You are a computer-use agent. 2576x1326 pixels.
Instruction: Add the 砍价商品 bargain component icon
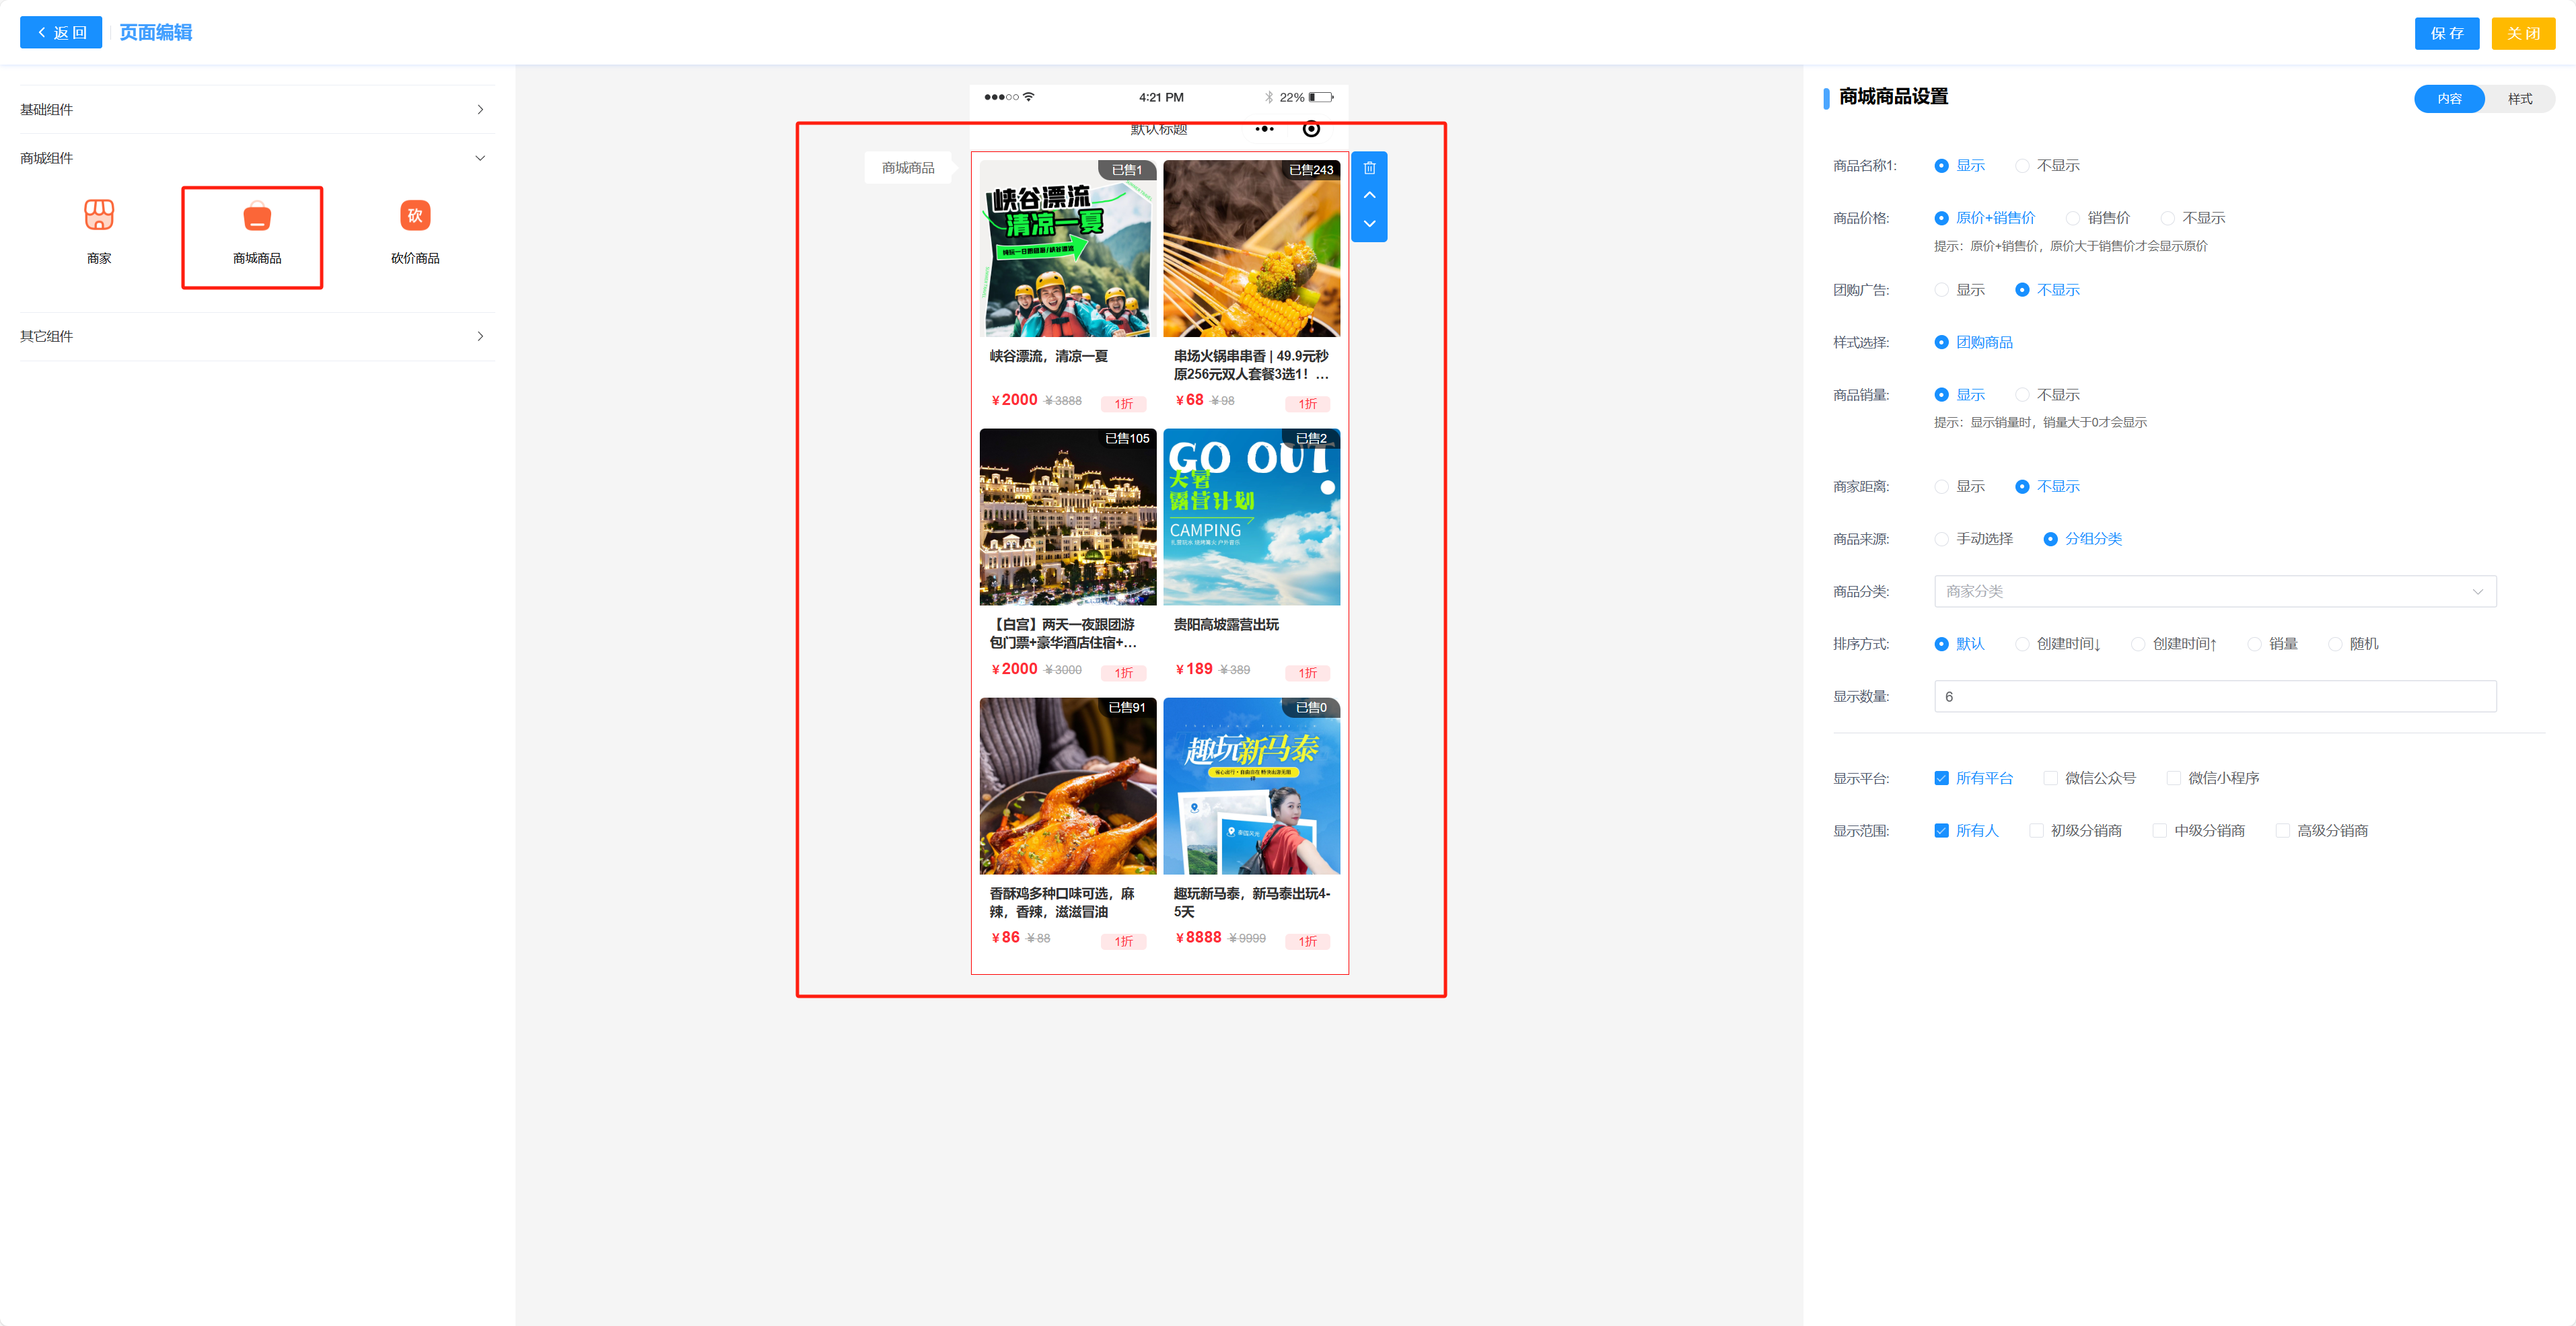415,215
